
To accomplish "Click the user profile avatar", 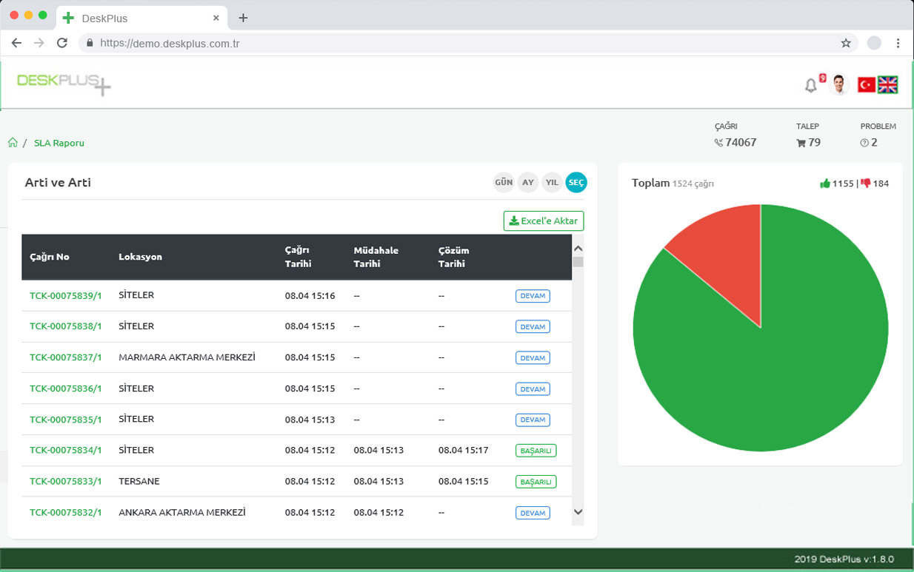I will (838, 84).
